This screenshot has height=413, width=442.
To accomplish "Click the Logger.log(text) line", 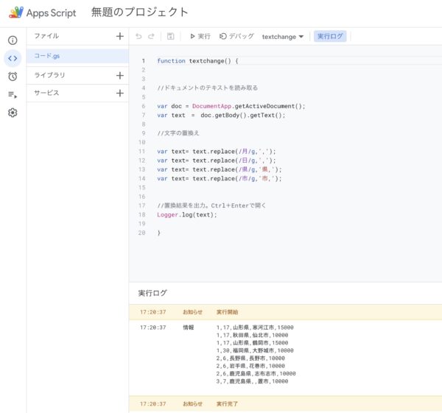I will tap(187, 215).
